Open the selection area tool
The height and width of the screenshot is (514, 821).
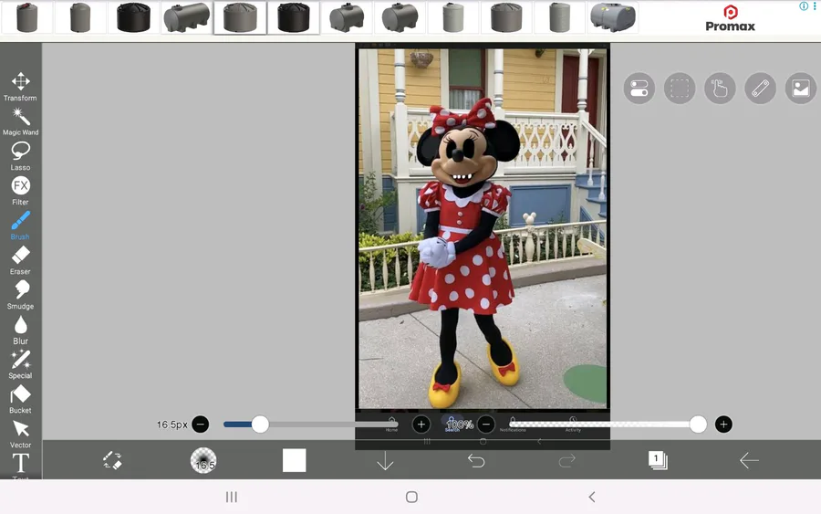(679, 88)
